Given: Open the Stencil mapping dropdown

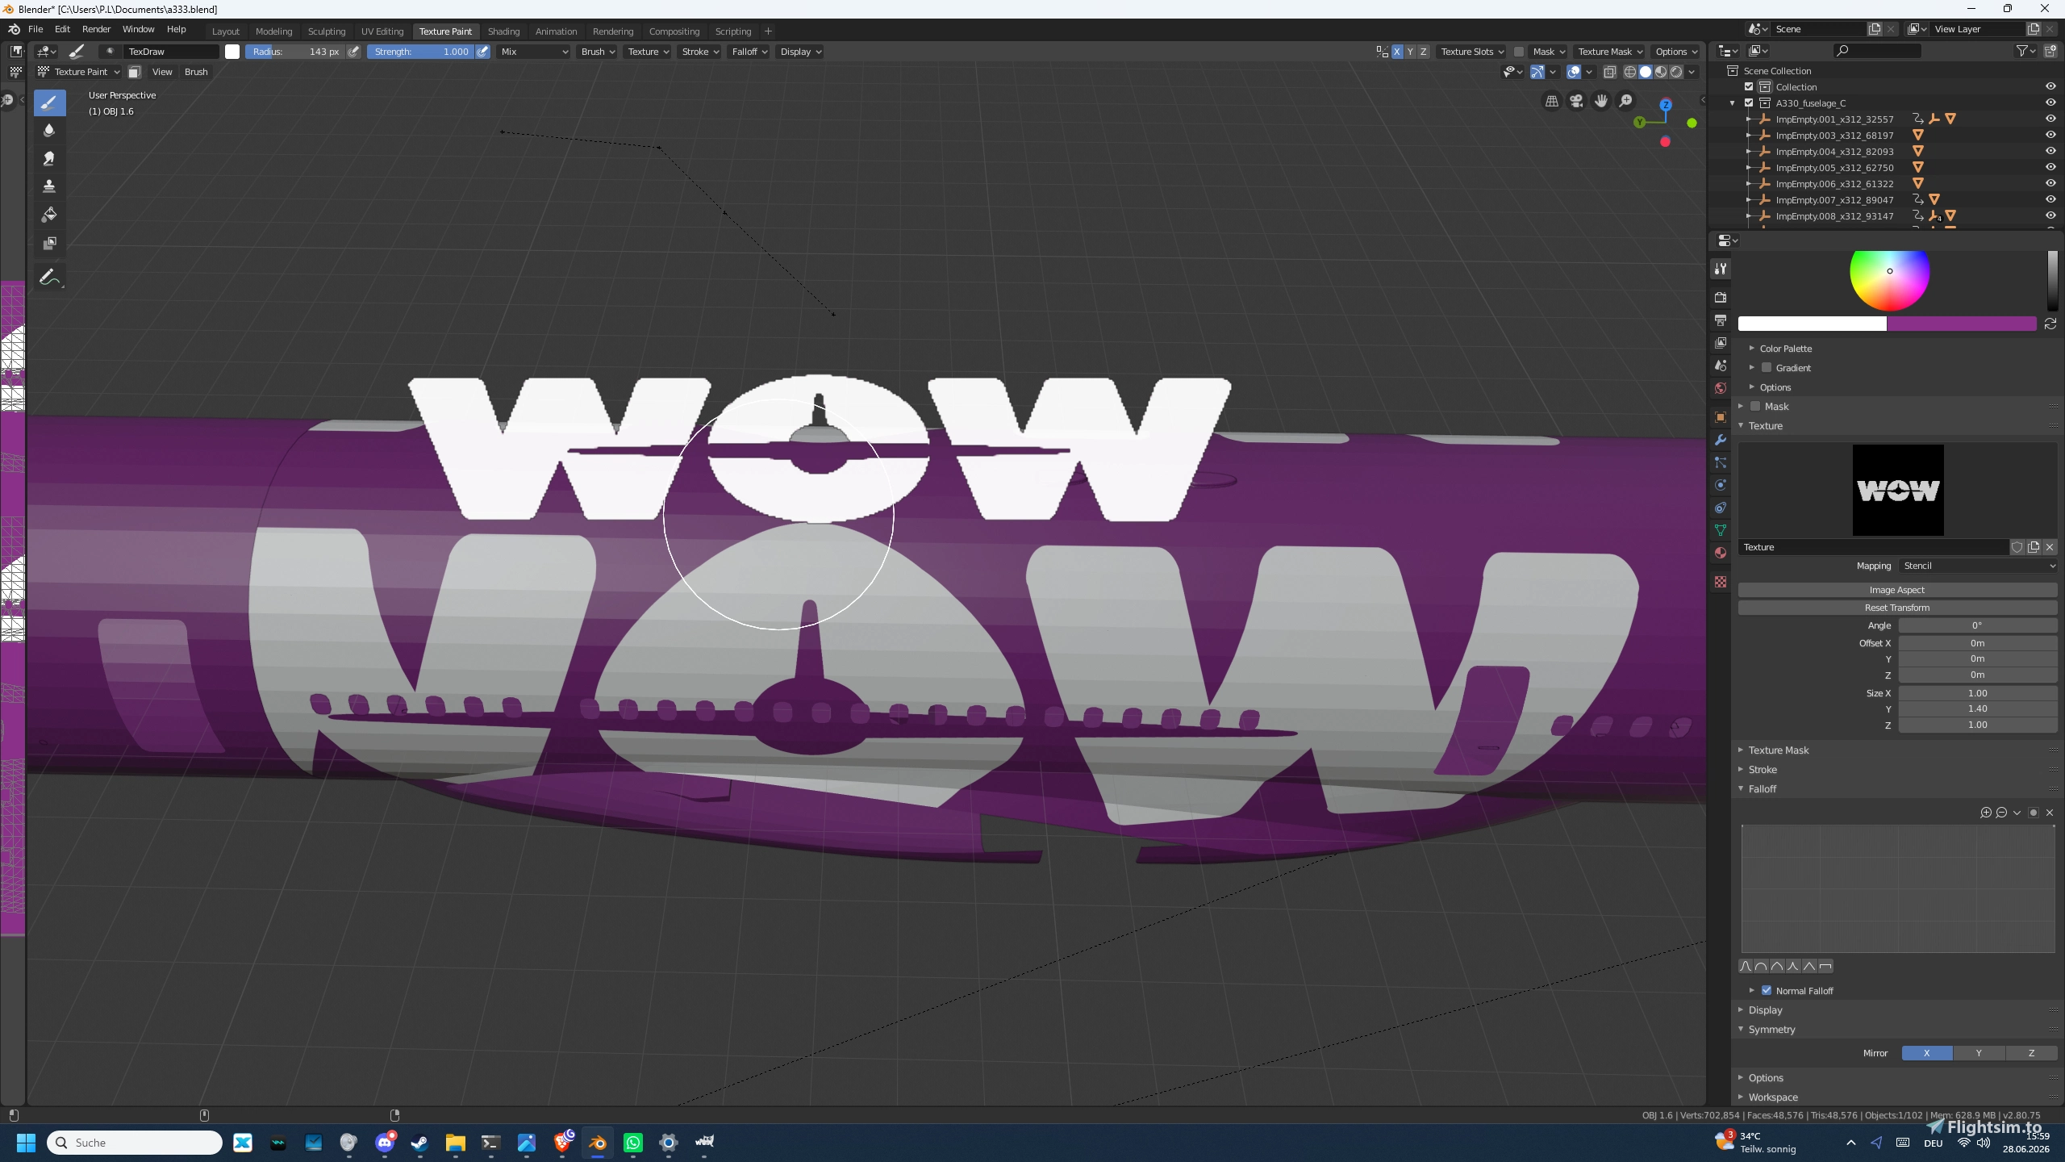Looking at the screenshot, I should 1978,566.
